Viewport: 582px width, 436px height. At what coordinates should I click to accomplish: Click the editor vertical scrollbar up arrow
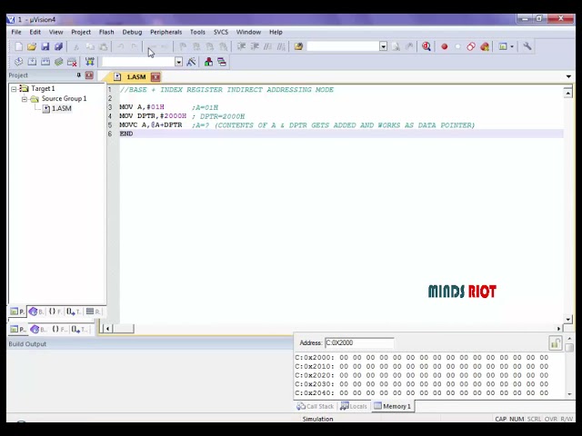[567, 93]
